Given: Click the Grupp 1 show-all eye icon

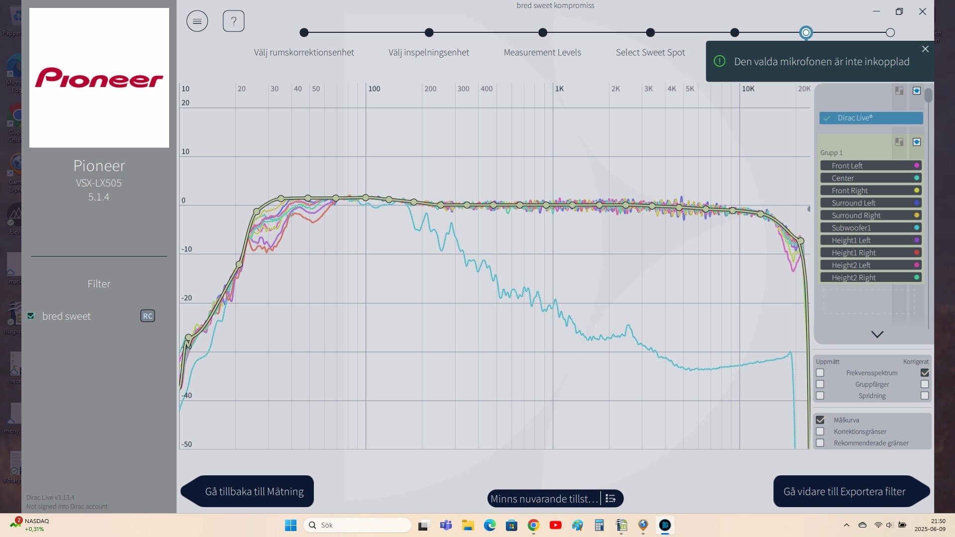Looking at the screenshot, I should pyautogui.click(x=917, y=142).
